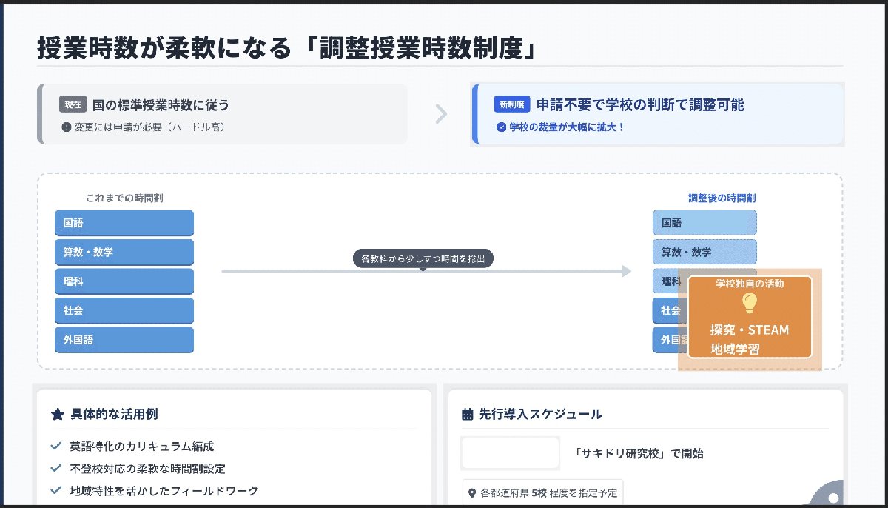The image size is (888, 508).
Task: Select the 外国語 block under これまでの時間割
Action: (x=124, y=340)
